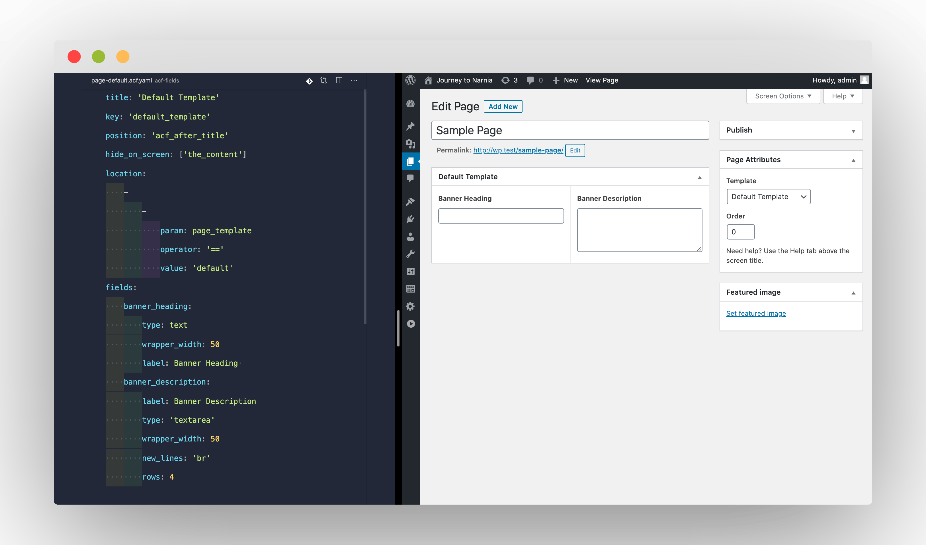Click the Banner Heading text field
This screenshot has width=926, height=545.
(501, 216)
